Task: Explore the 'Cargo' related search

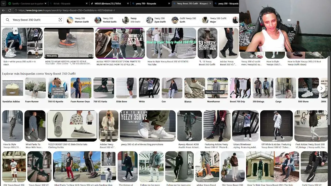Action: 286,90
